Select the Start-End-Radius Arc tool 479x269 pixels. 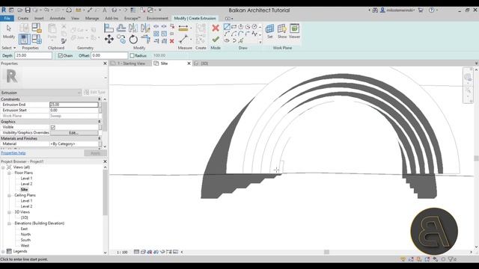click(227, 34)
